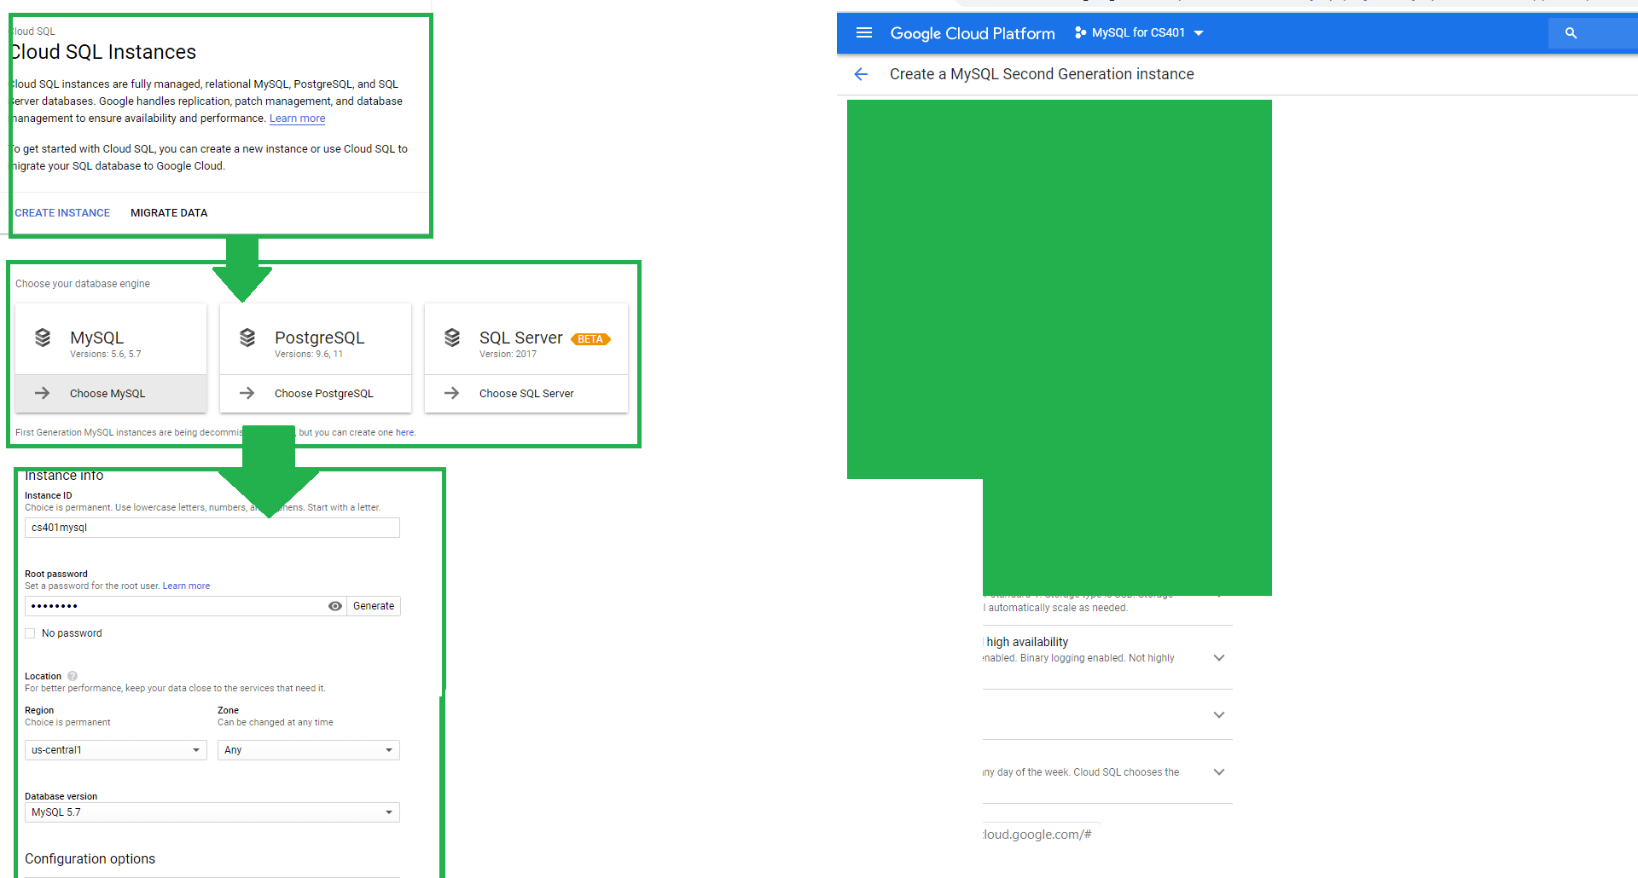Click the CREATE INSTANCE button
Viewport: 1638px width, 878px height.
(x=62, y=213)
